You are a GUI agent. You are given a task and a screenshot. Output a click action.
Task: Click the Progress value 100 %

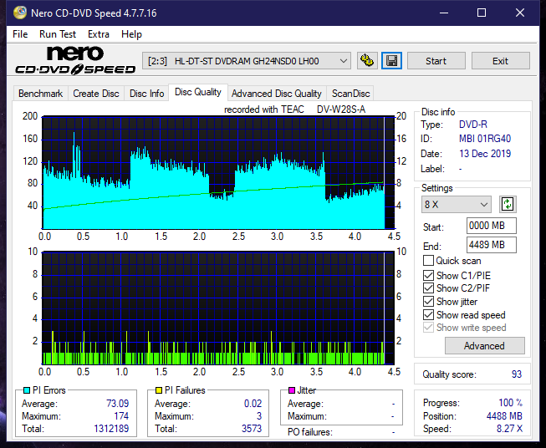(511, 403)
